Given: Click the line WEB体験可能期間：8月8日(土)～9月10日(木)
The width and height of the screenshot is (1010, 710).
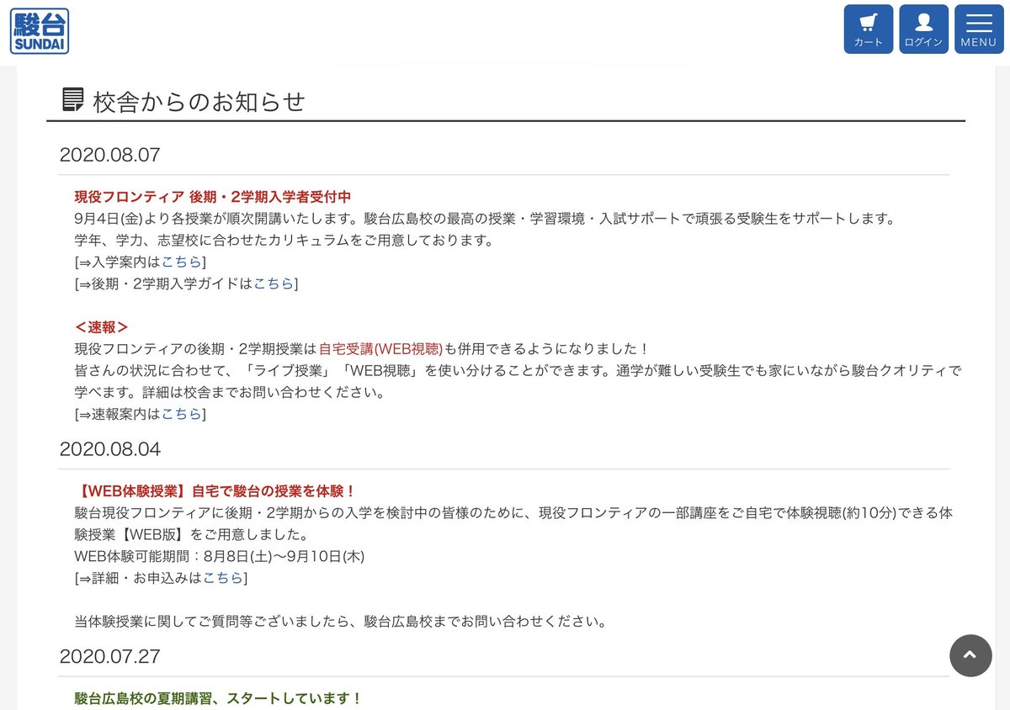Looking at the screenshot, I should point(219,556).
